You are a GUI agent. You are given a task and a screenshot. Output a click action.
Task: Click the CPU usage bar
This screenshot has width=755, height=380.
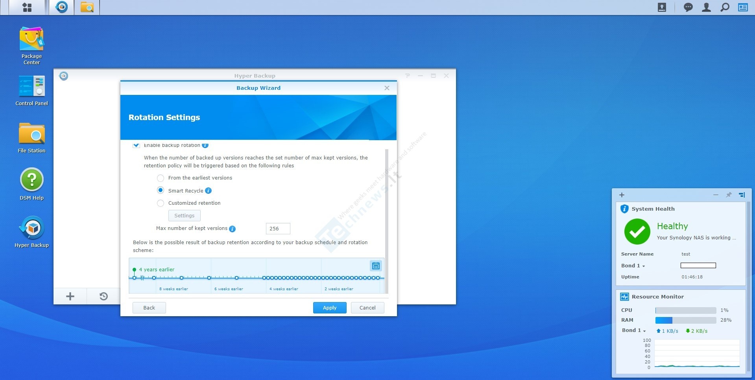point(686,310)
